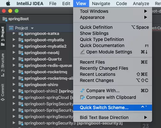Choose Compare with Clipboard
Viewport: 161px width, 128px height.
click(112, 97)
